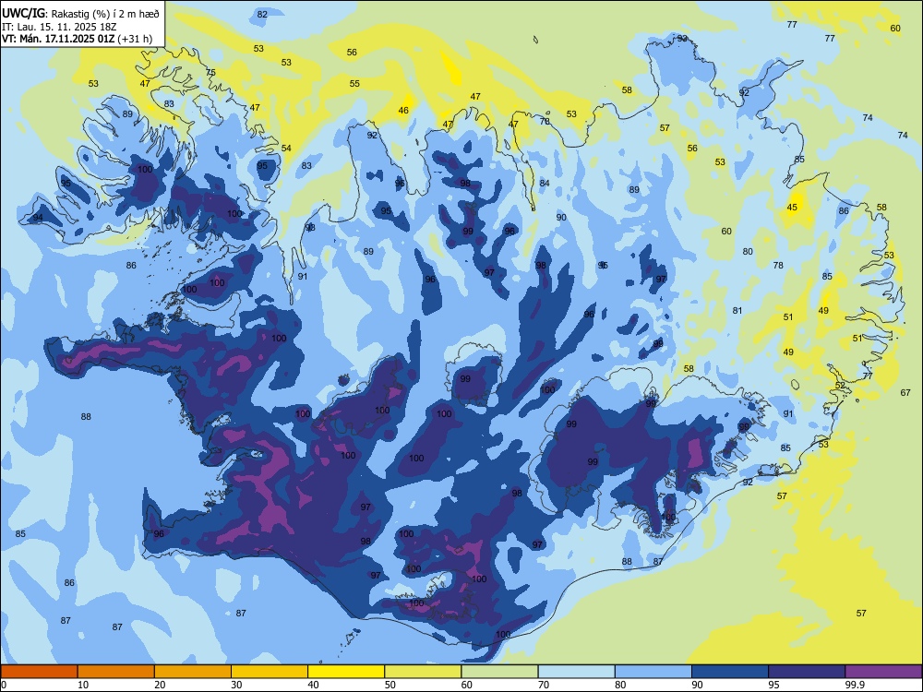923x692 pixels.
Task: Click the valid time 'VT: Mán. 17.11.2025 01Z'
Action: click(x=58, y=39)
